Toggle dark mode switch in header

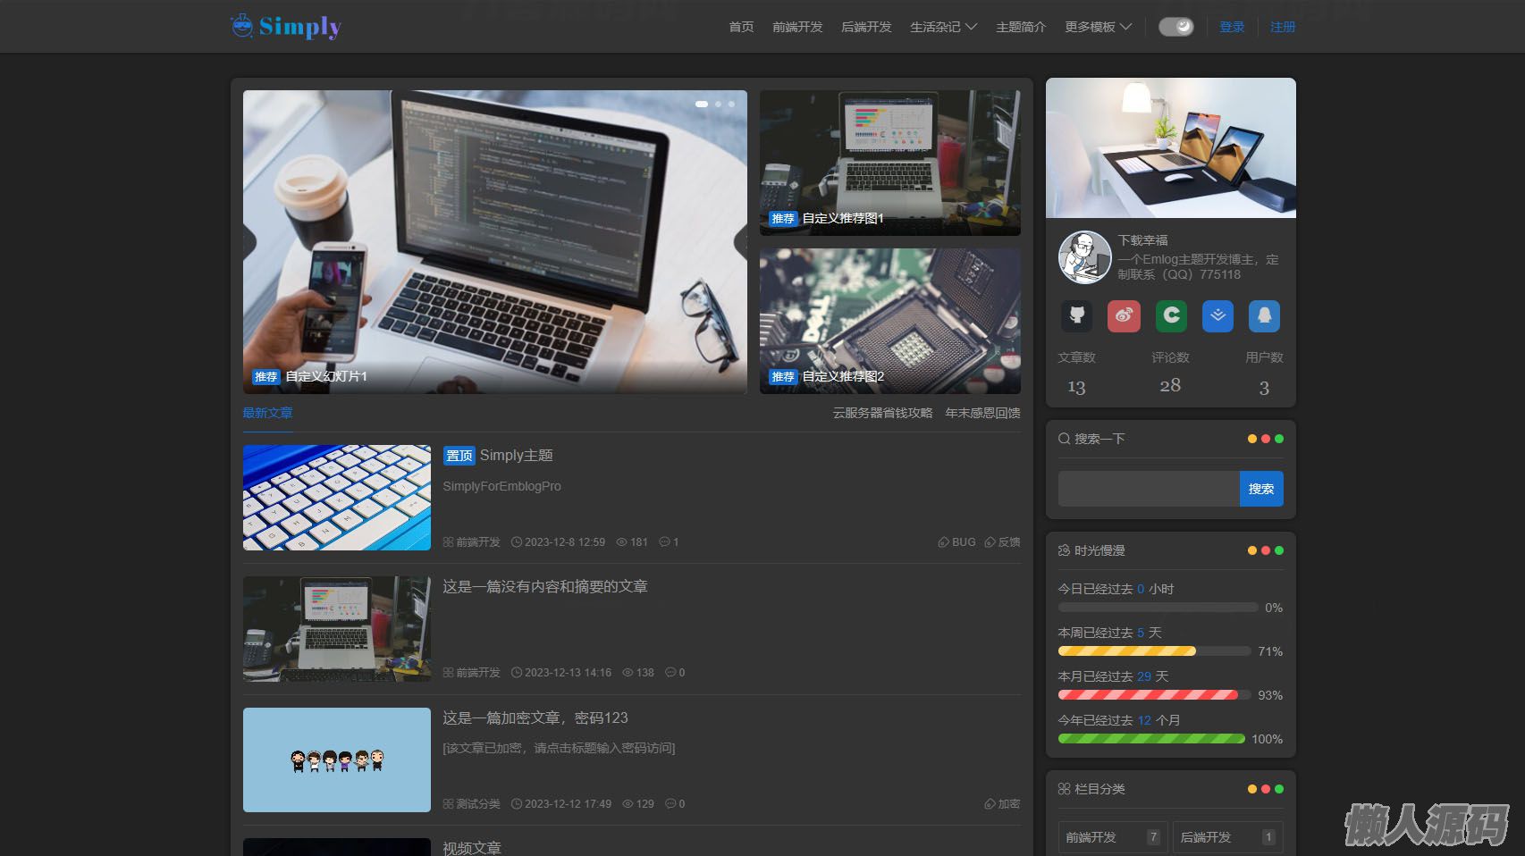tap(1175, 27)
